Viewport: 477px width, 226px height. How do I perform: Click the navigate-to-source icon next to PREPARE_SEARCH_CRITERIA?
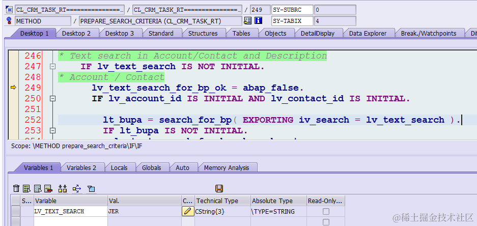pos(247,21)
